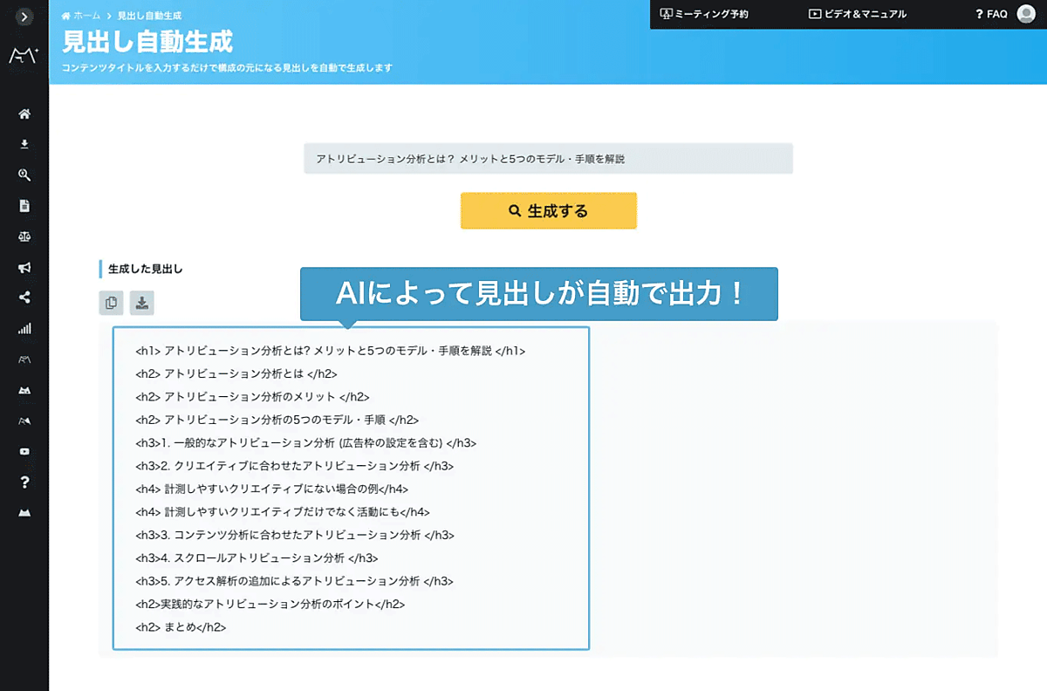This screenshot has width=1047, height=691.
Task: Copy generated headings with the copy icon
Action: (x=111, y=303)
